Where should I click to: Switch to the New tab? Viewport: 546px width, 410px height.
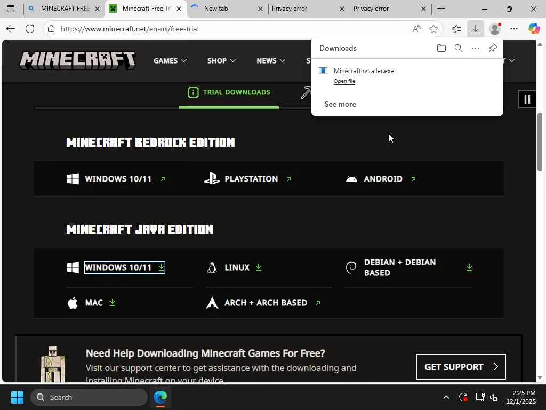coord(227,9)
